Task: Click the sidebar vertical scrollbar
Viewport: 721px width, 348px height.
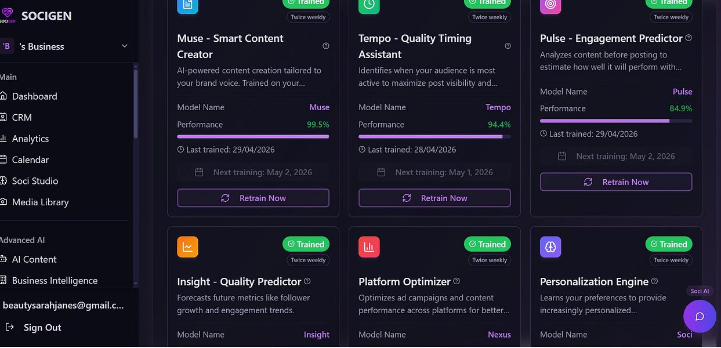Action: pyautogui.click(x=136, y=101)
